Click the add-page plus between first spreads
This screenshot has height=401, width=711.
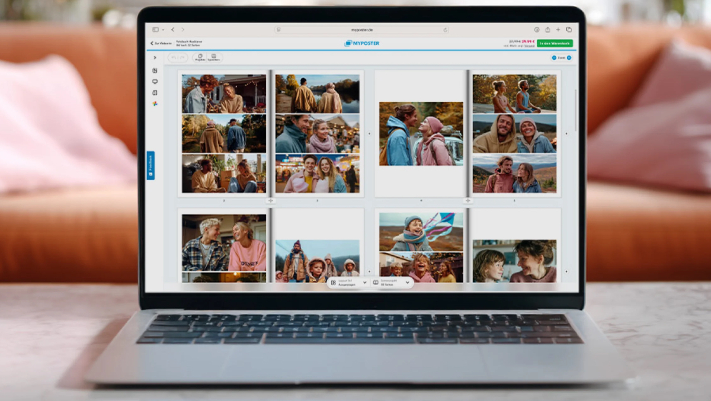pos(271,201)
